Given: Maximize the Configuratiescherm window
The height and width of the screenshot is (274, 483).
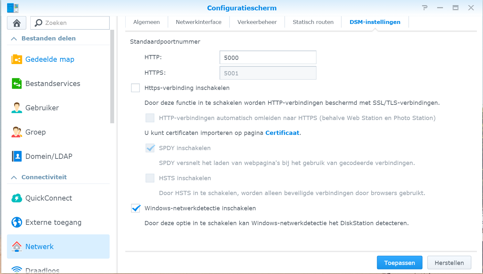Looking at the screenshot, I should point(455,8).
